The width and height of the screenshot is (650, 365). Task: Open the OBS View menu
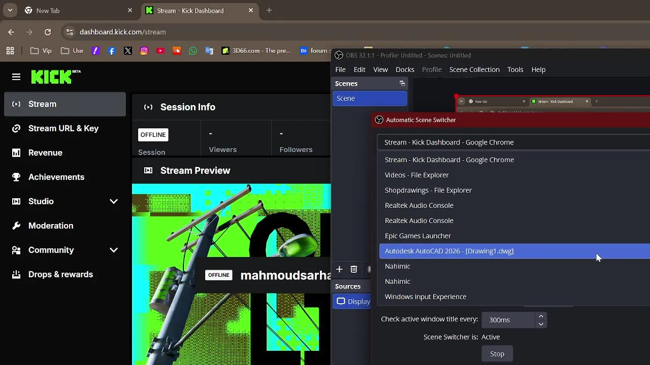(380, 69)
